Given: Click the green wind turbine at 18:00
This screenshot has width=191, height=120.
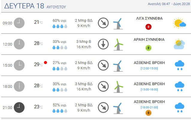Looking at the screenshot, I should (118, 87).
